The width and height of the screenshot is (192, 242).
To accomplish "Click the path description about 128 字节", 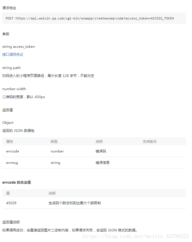I will coord(48,76).
